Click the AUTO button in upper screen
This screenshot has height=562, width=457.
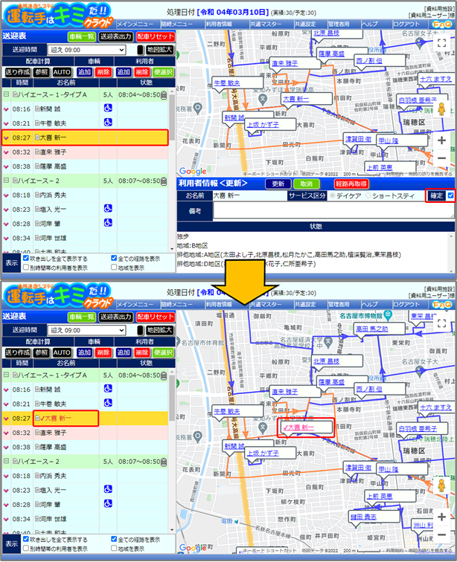point(62,72)
